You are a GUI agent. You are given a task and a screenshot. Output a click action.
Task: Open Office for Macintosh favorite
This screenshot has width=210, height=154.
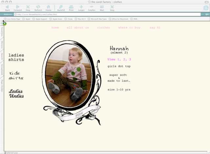click(x=118, y=19)
